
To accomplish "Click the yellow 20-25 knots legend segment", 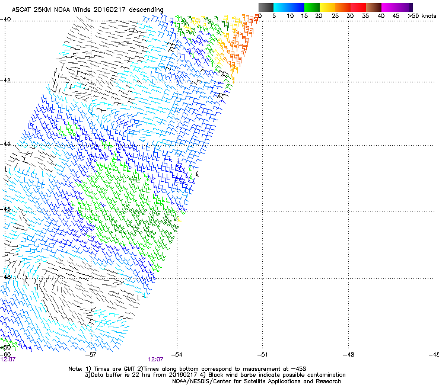I will pos(327,7).
